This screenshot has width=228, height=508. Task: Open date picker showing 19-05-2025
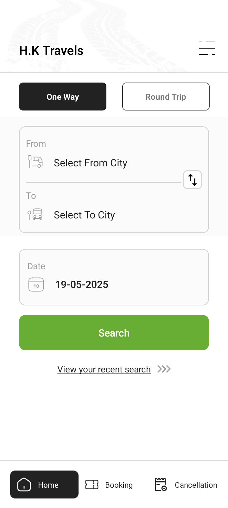tap(114, 277)
